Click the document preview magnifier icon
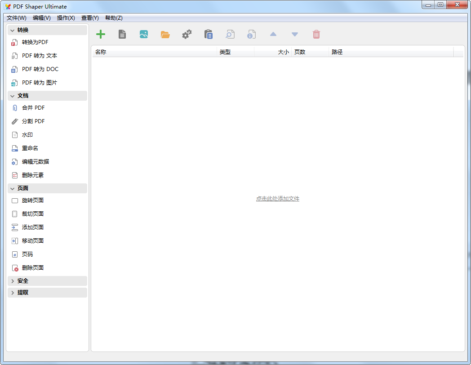 [230, 34]
